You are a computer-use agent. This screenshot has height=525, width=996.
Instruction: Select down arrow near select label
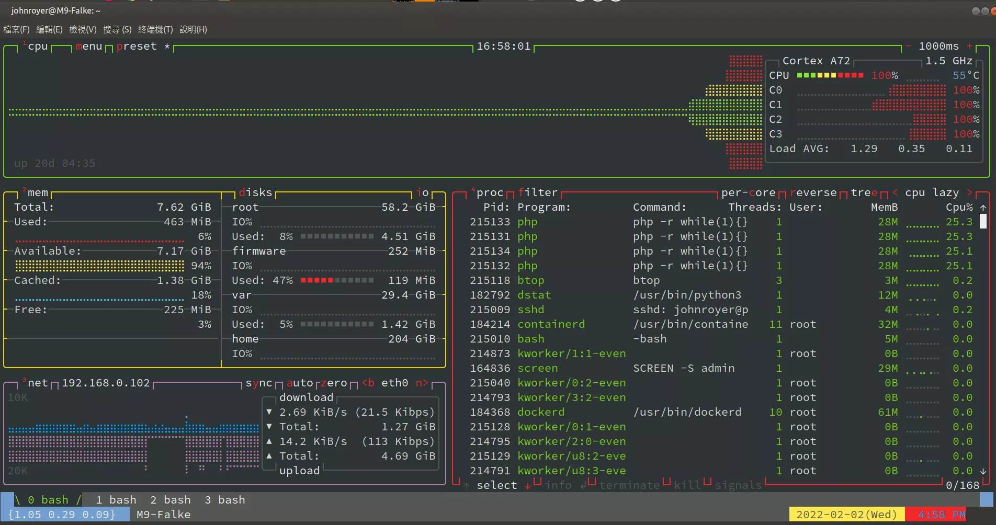pyautogui.click(x=528, y=485)
